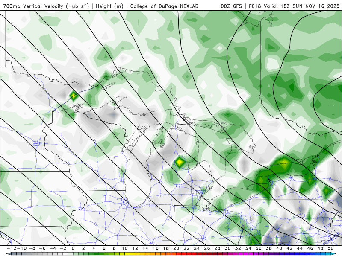Viewport: 342px width, 256px height.
Task: Click the '34' value on color scale
Action: coord(248,248)
